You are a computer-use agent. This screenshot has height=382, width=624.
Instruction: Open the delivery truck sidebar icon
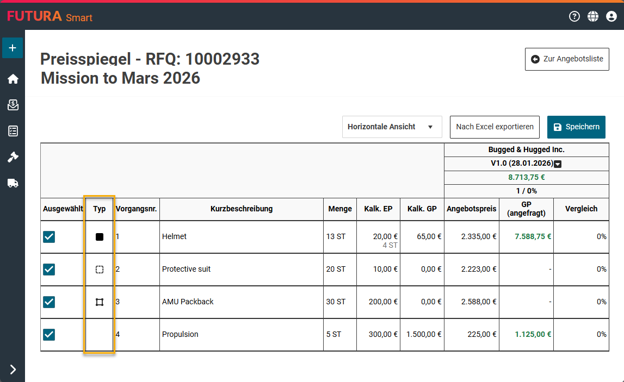pos(13,183)
